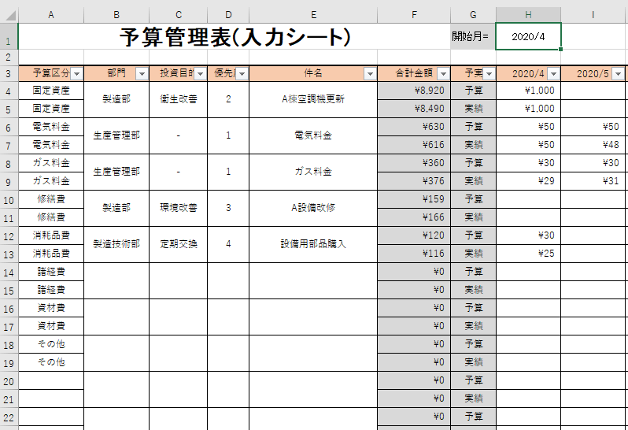Open the 予算区分 filter dropdown
Screen dimensions: 628x430
click(x=76, y=74)
